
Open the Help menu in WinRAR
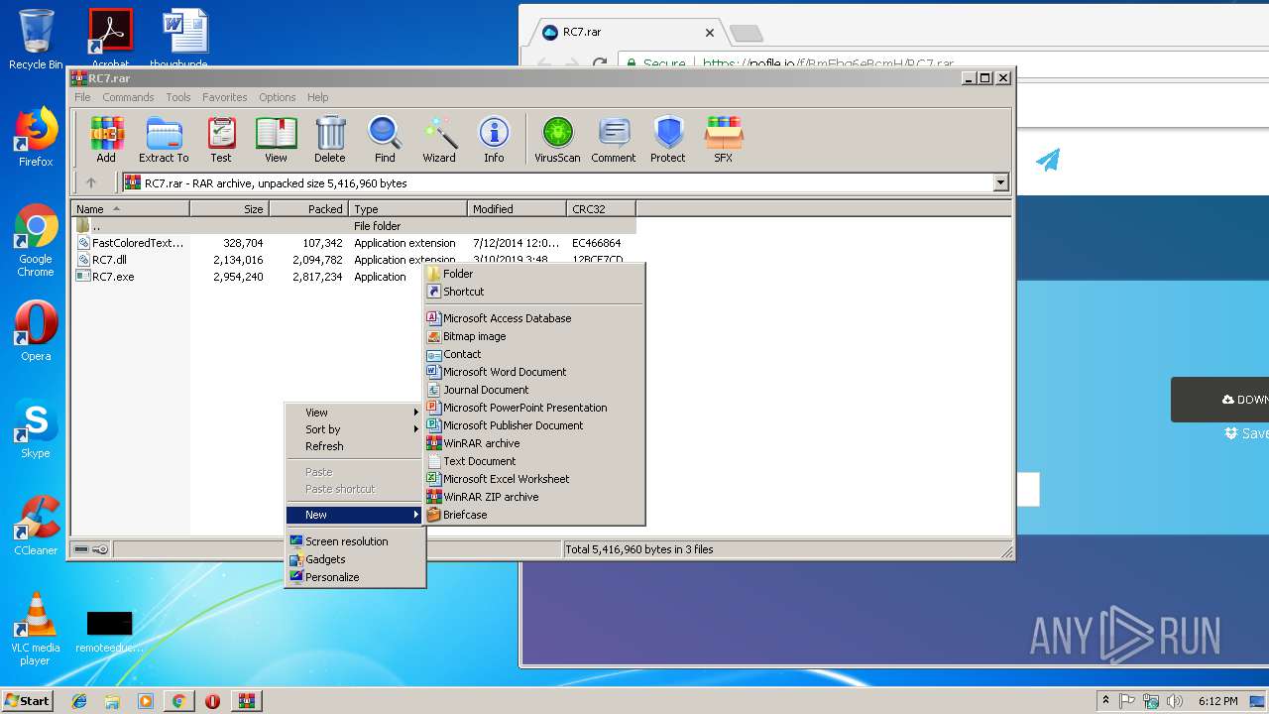tap(317, 97)
